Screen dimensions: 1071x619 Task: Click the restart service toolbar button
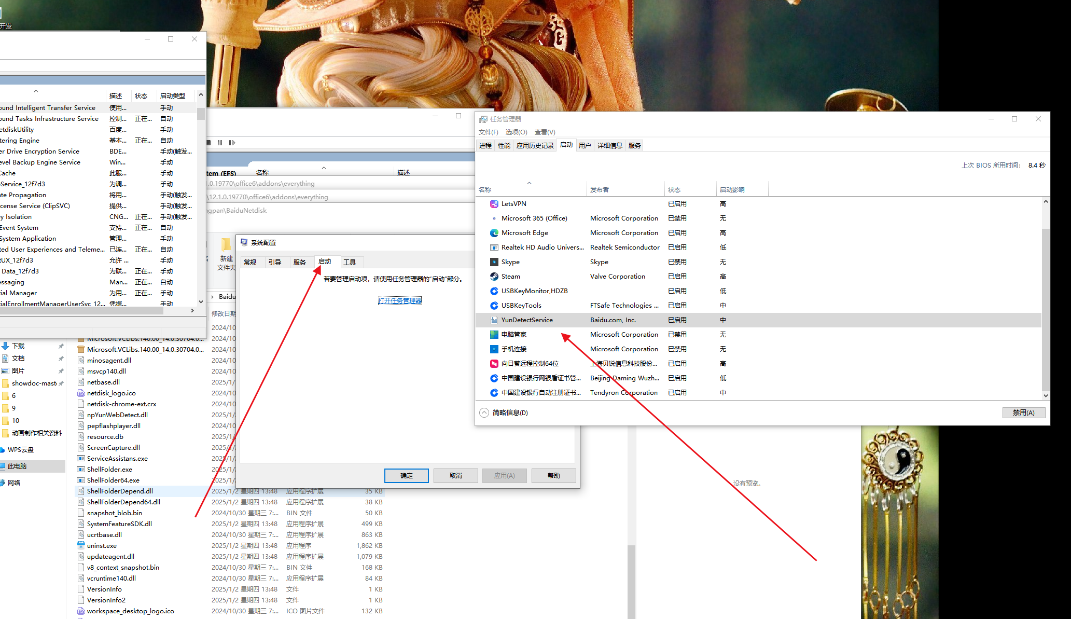click(x=232, y=143)
